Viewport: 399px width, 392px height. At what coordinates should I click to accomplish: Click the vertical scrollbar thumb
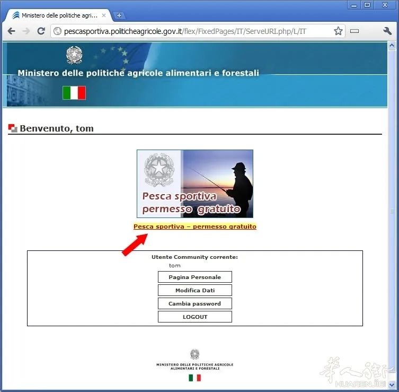(392, 211)
